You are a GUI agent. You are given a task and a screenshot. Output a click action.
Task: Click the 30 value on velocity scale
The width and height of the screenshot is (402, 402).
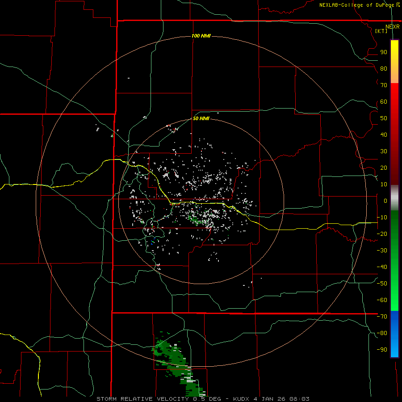[x=384, y=151]
